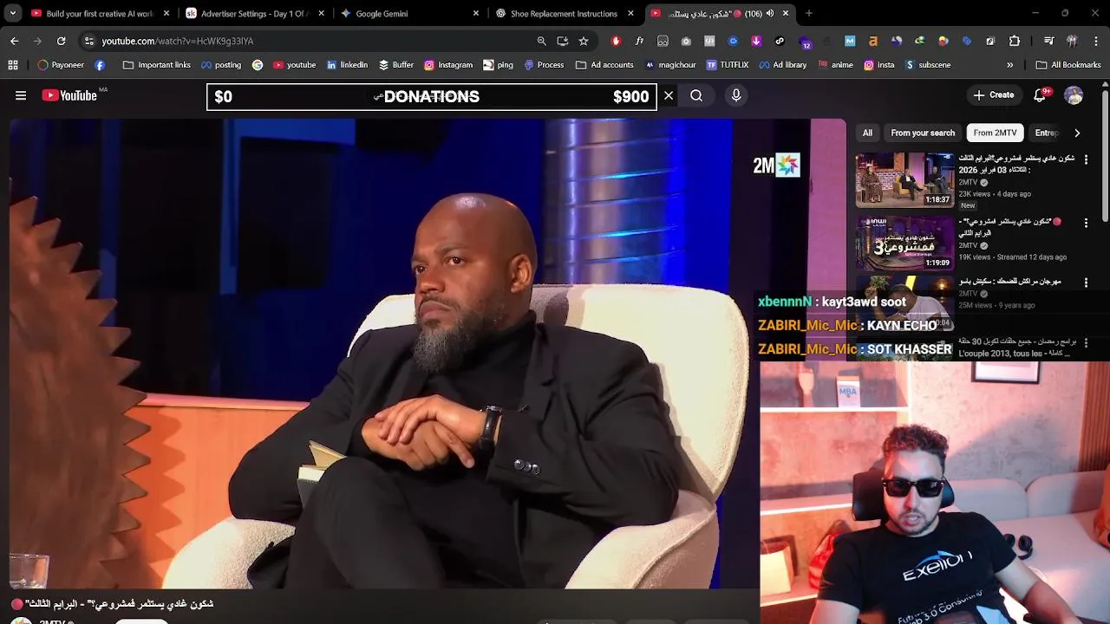Go back in browser history
The width and height of the screenshot is (1110, 624).
pos(14,41)
